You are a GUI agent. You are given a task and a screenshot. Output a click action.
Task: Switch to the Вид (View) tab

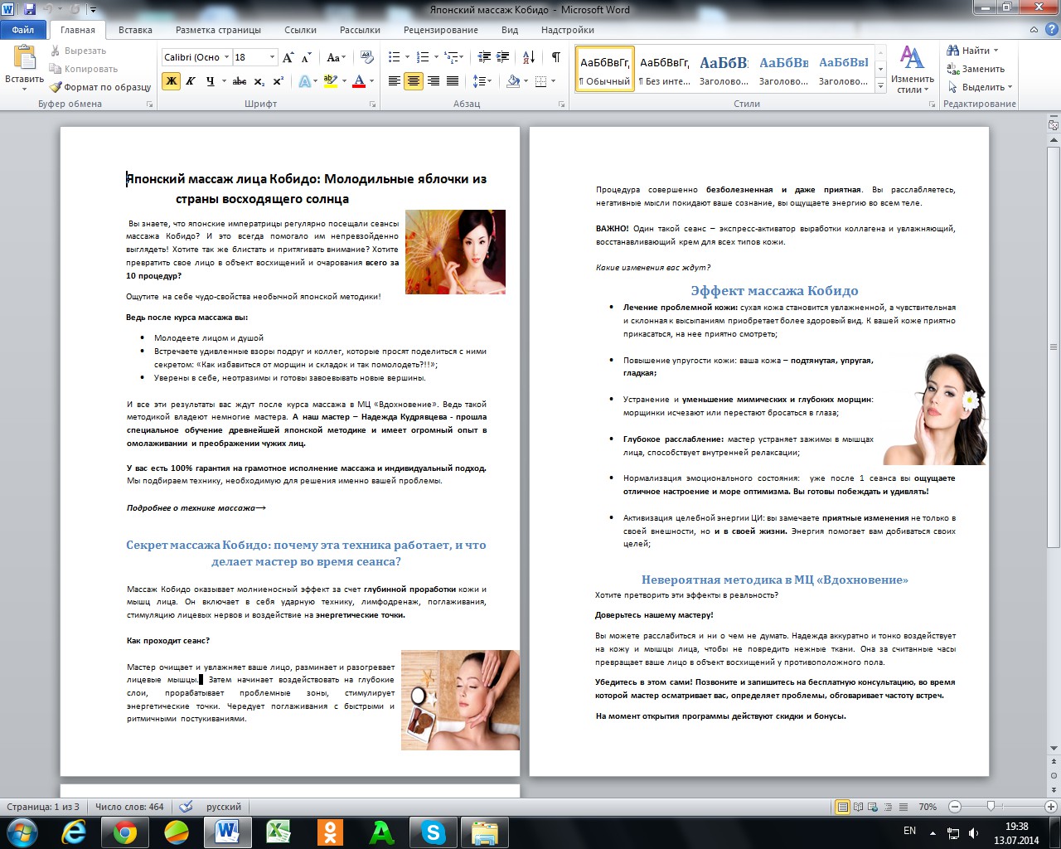pos(510,30)
